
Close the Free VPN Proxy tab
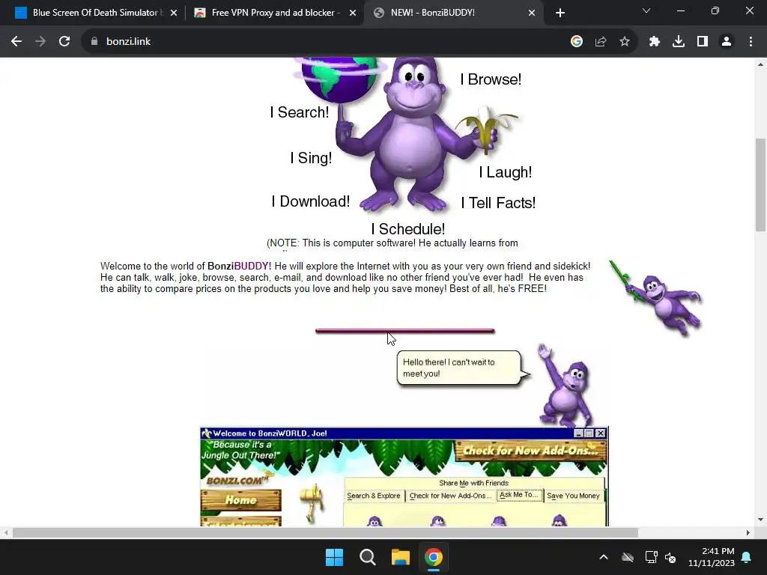[353, 13]
